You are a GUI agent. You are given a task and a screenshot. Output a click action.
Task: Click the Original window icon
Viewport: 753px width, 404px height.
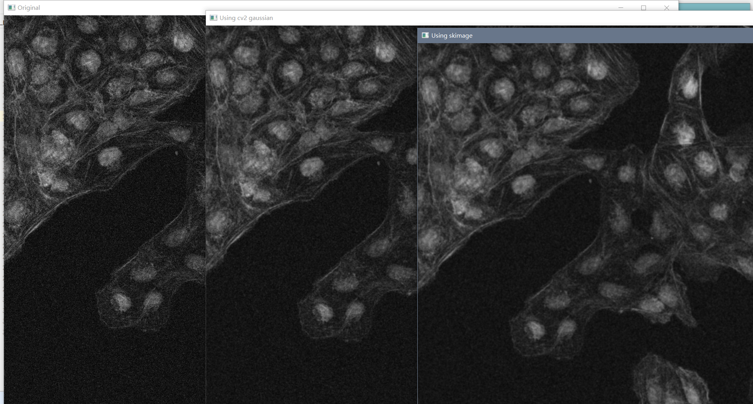(x=11, y=7)
